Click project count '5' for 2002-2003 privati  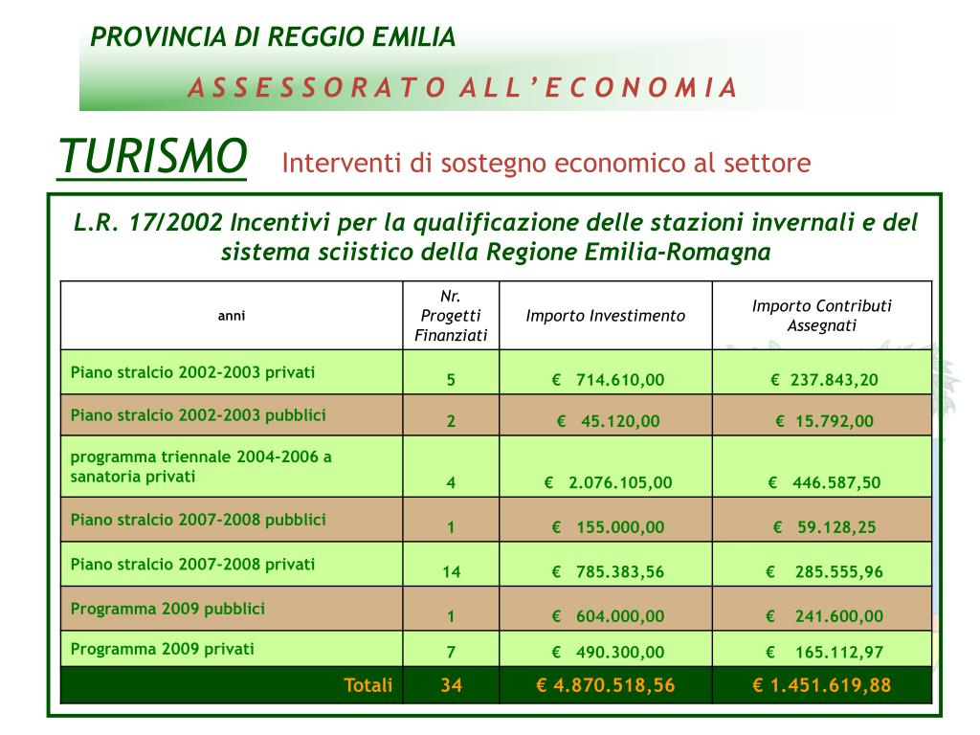pyautogui.click(x=451, y=379)
